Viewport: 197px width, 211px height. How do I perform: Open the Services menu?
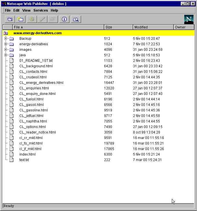click(41, 10)
